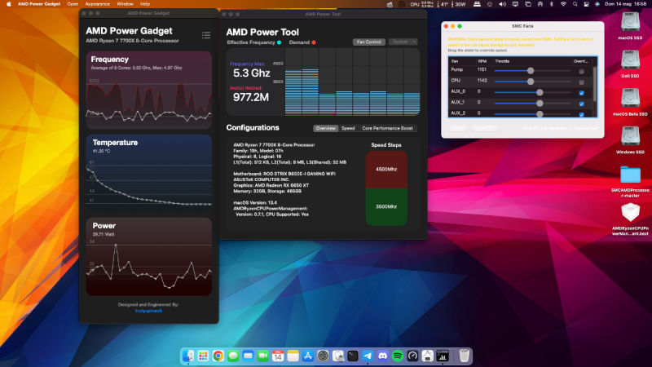Image resolution: width=652 pixels, height=367 pixels.
Task: Open Launchpad from the Dock
Action: 203,356
